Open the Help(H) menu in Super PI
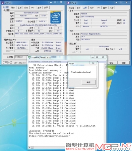The width and height of the screenshot is (132, 151). pos(57,62)
